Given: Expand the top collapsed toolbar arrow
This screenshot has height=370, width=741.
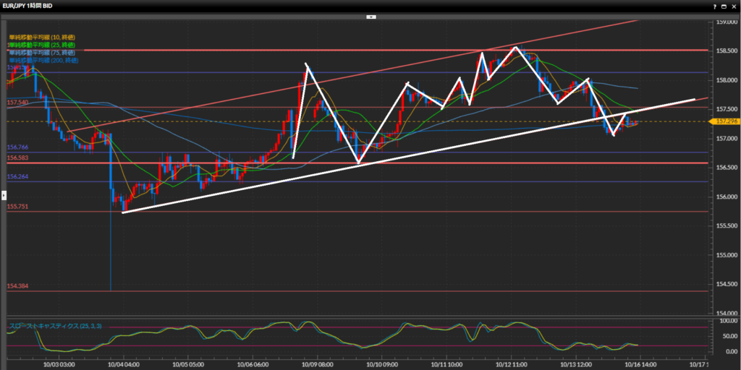Looking at the screenshot, I should click(x=370, y=15).
